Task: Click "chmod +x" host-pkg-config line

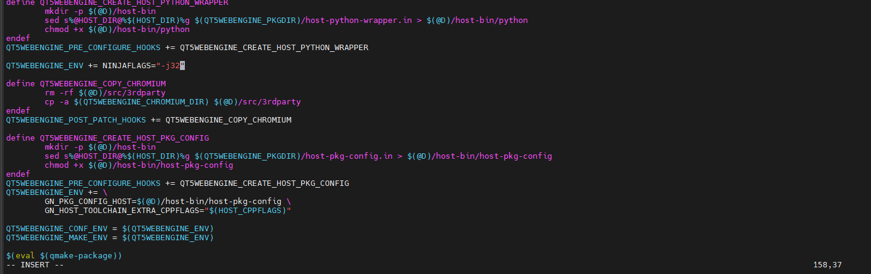Action: click(x=139, y=165)
